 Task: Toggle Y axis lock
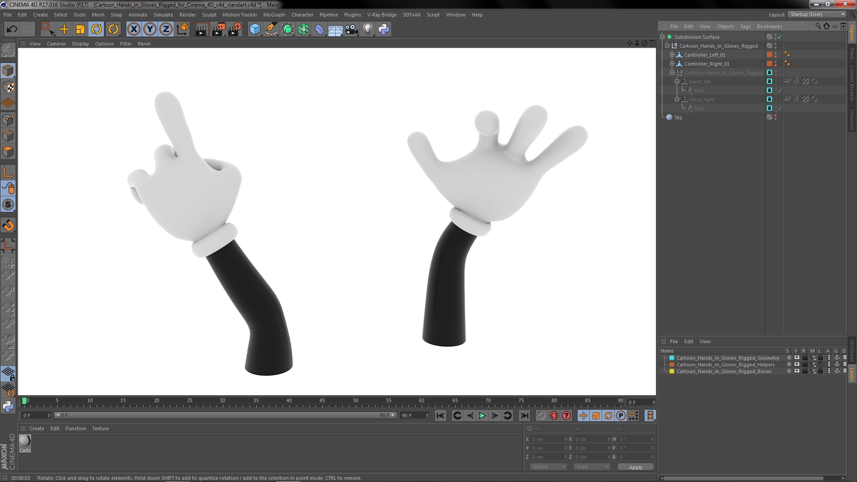(x=150, y=29)
